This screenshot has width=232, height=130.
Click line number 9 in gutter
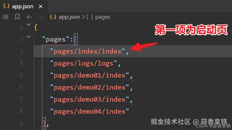21,124
